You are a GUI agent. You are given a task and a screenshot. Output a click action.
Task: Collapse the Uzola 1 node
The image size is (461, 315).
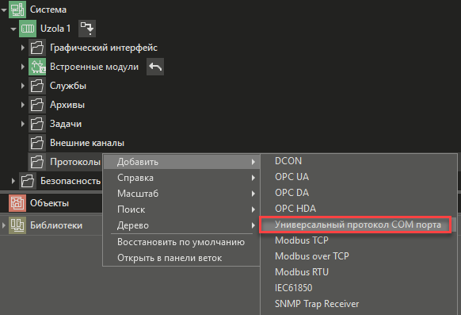[13, 29]
